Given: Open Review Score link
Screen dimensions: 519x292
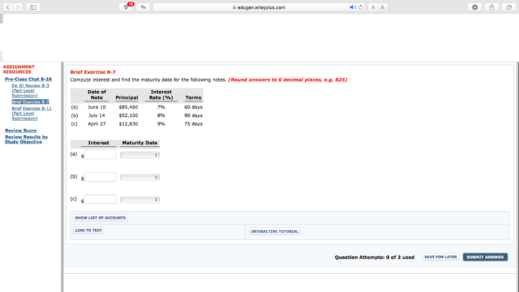Looking at the screenshot, I should click(21, 130).
